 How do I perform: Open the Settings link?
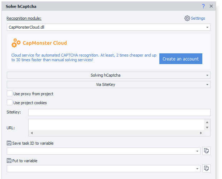198,18
